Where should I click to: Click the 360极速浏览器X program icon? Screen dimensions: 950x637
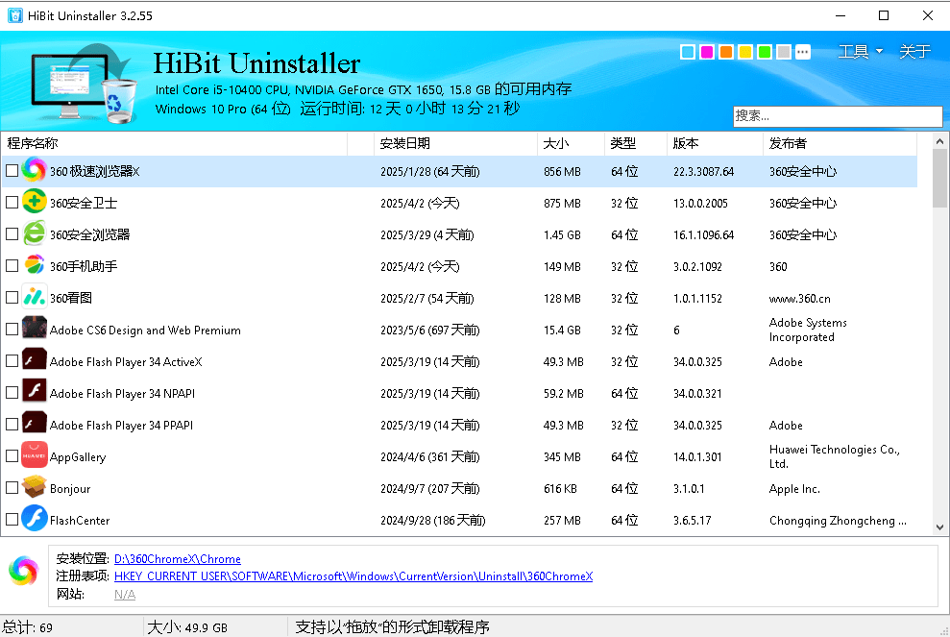33,170
